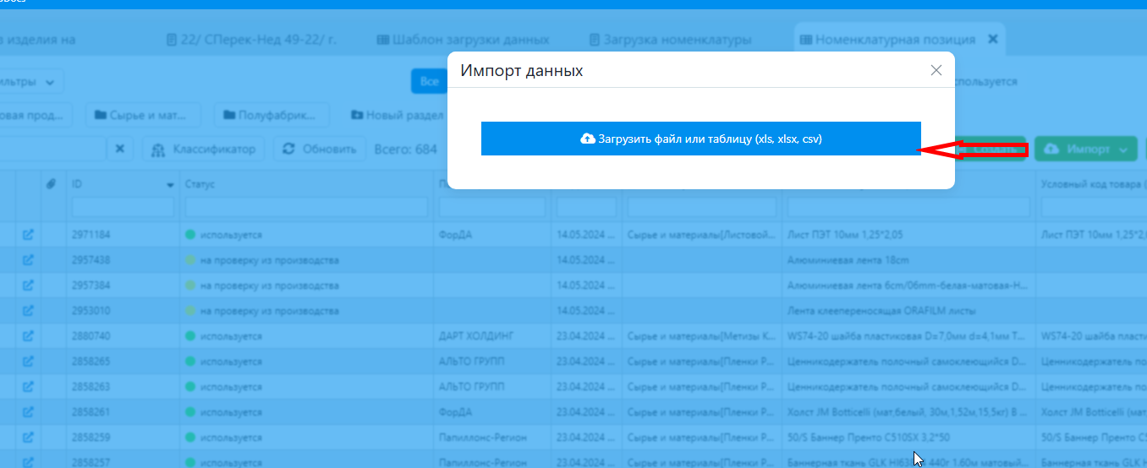Click the Статус column filter input
1147x468 pixels.
tap(306, 207)
